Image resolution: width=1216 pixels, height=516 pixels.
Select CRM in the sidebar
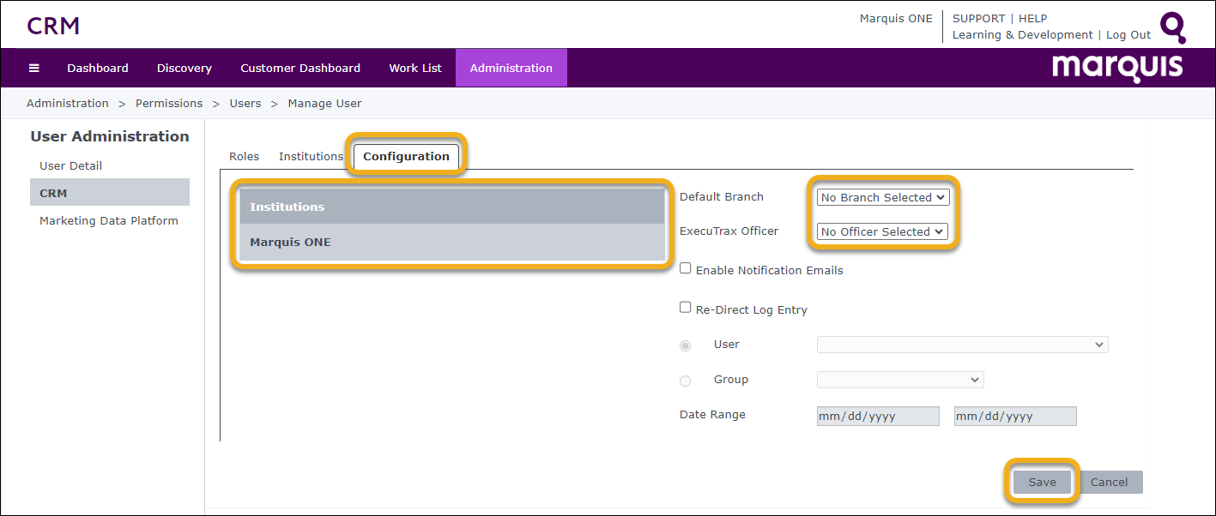coord(110,193)
